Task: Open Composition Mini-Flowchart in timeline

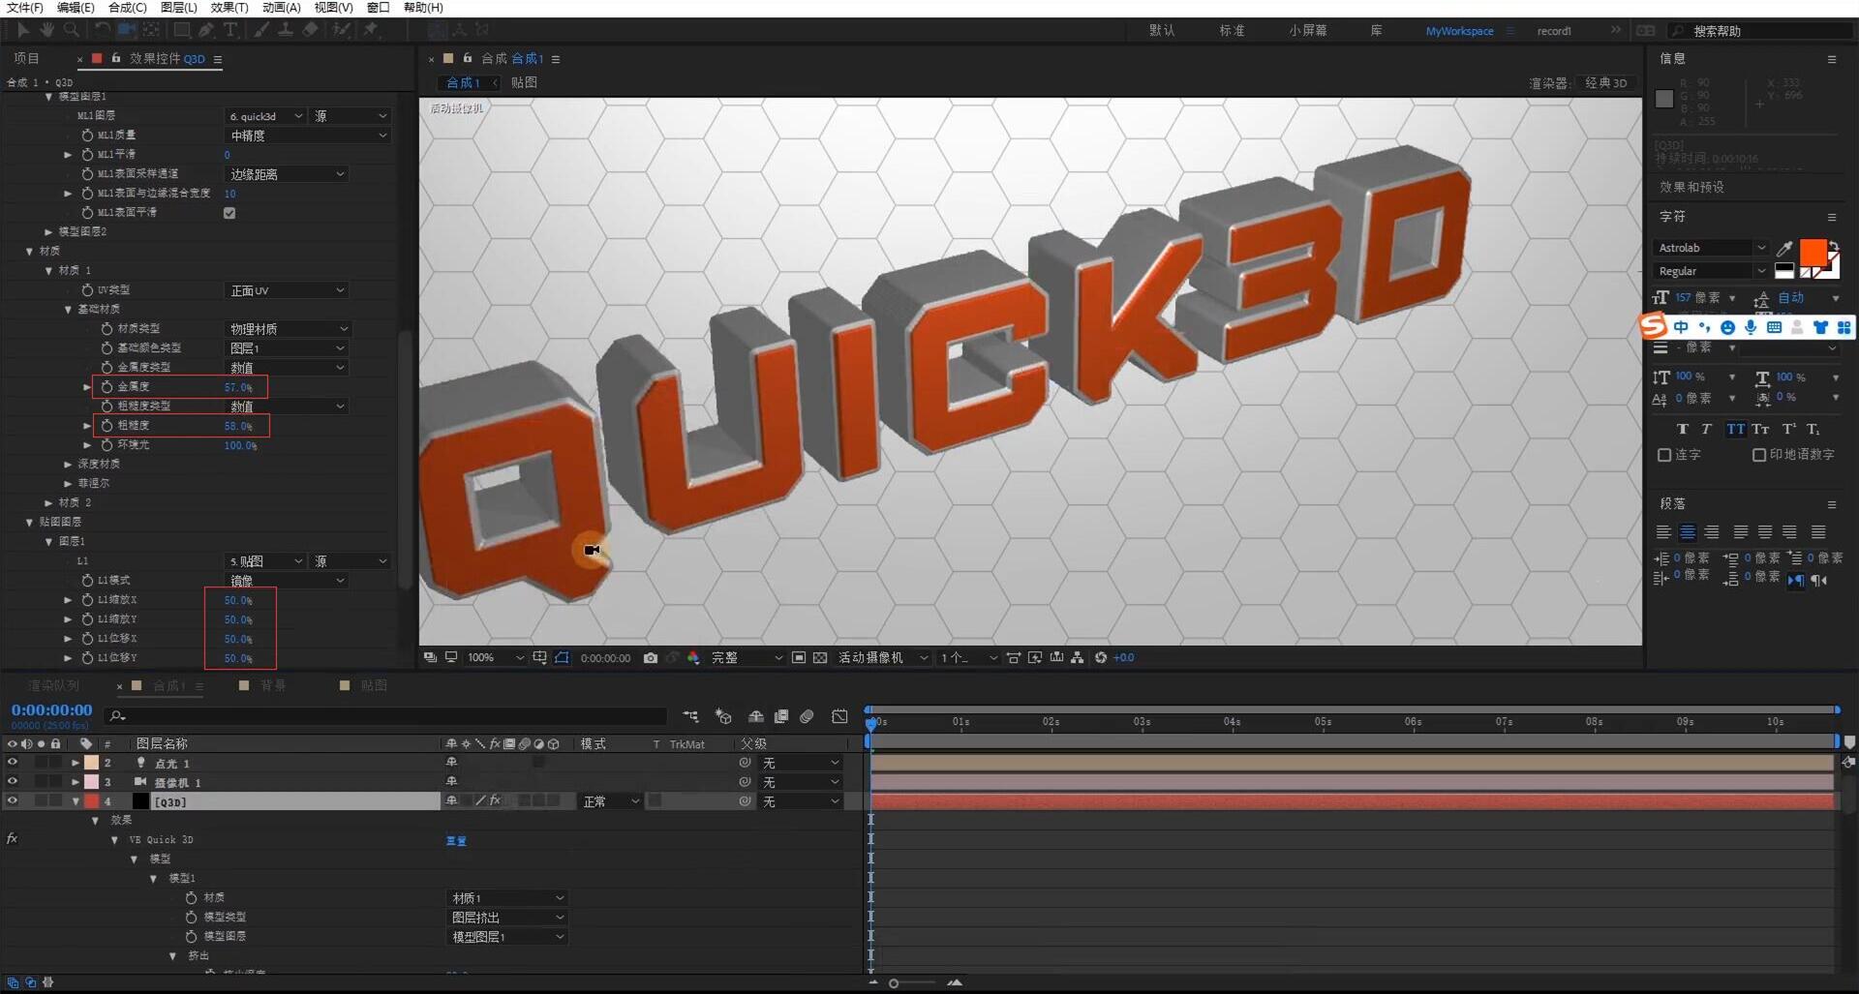Action: 690,716
